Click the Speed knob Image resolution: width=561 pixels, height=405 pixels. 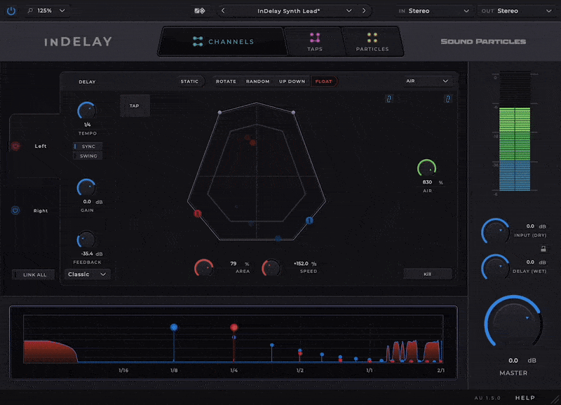(271, 268)
